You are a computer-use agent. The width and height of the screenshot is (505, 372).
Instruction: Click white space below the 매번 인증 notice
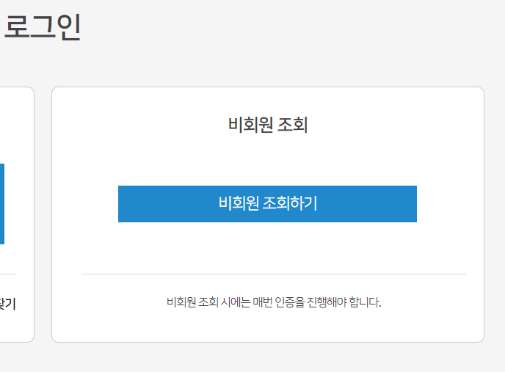click(267, 325)
